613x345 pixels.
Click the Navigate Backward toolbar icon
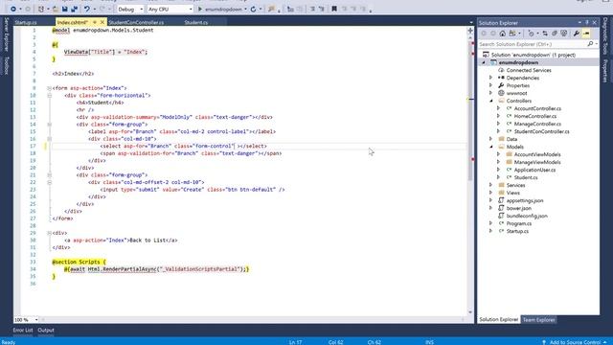[x=12, y=9]
